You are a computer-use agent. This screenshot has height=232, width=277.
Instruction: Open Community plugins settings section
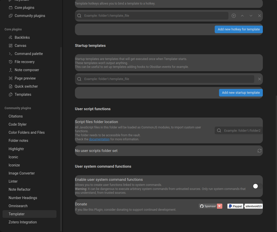coord(30,16)
